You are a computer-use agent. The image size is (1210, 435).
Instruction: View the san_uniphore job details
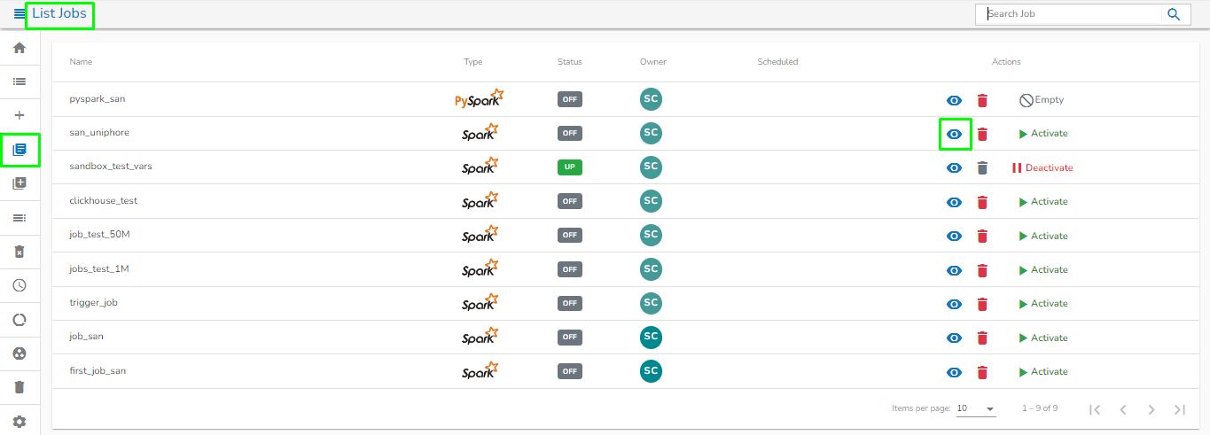pos(955,134)
